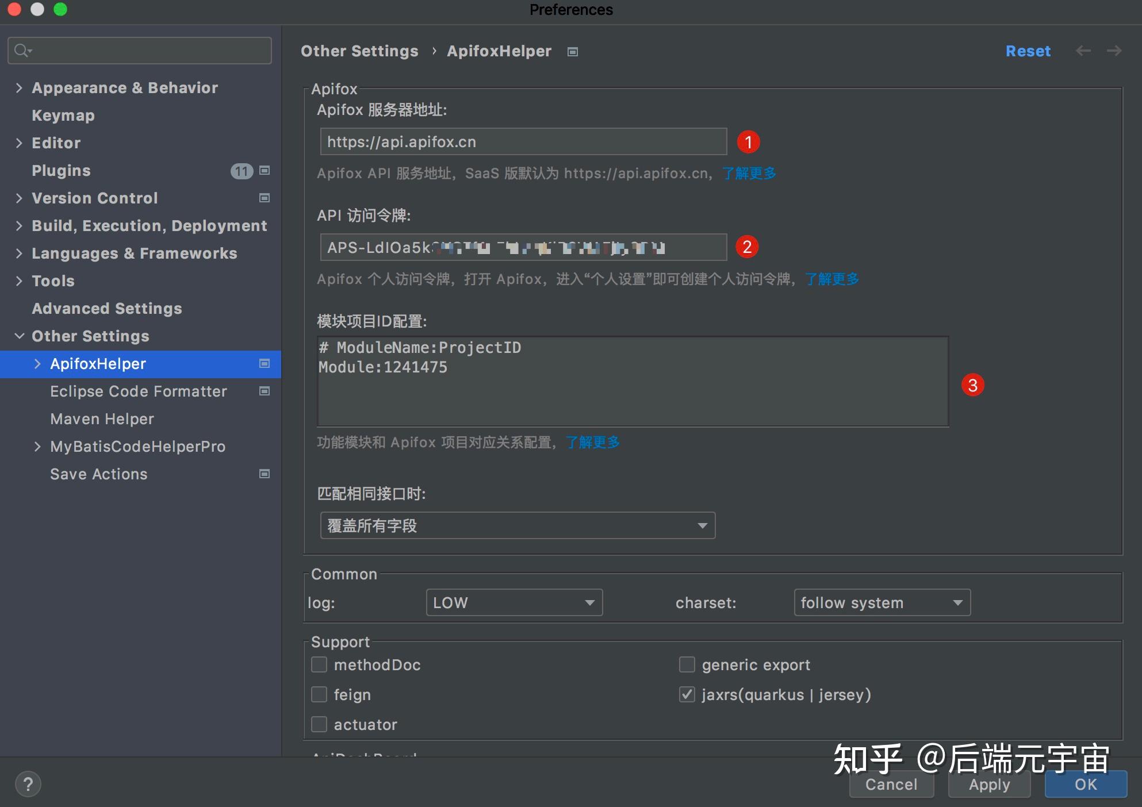Uncheck jaxrs(quarkus | jersey) support
This screenshot has height=807, width=1142.
tap(687, 694)
